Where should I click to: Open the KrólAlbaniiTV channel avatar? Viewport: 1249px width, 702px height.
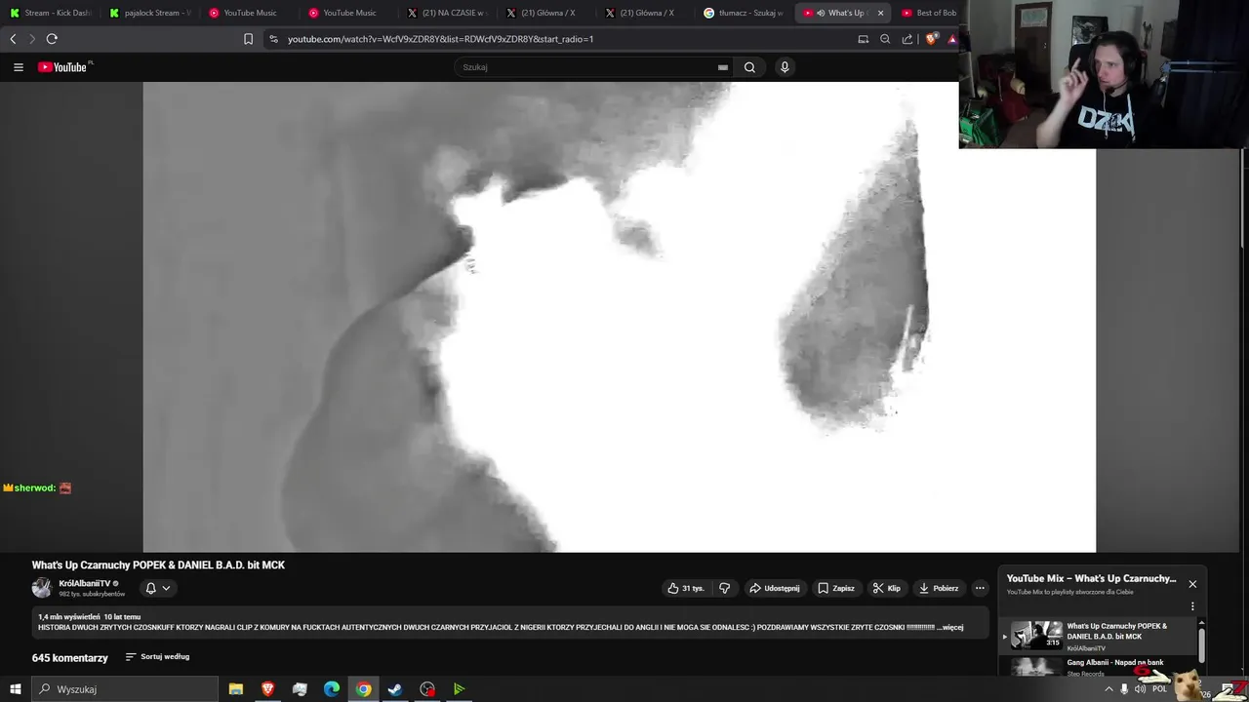tap(41, 588)
